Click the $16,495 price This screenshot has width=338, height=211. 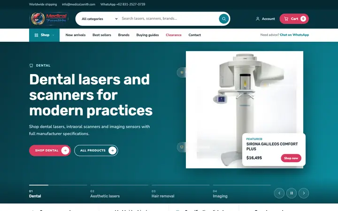(x=254, y=158)
